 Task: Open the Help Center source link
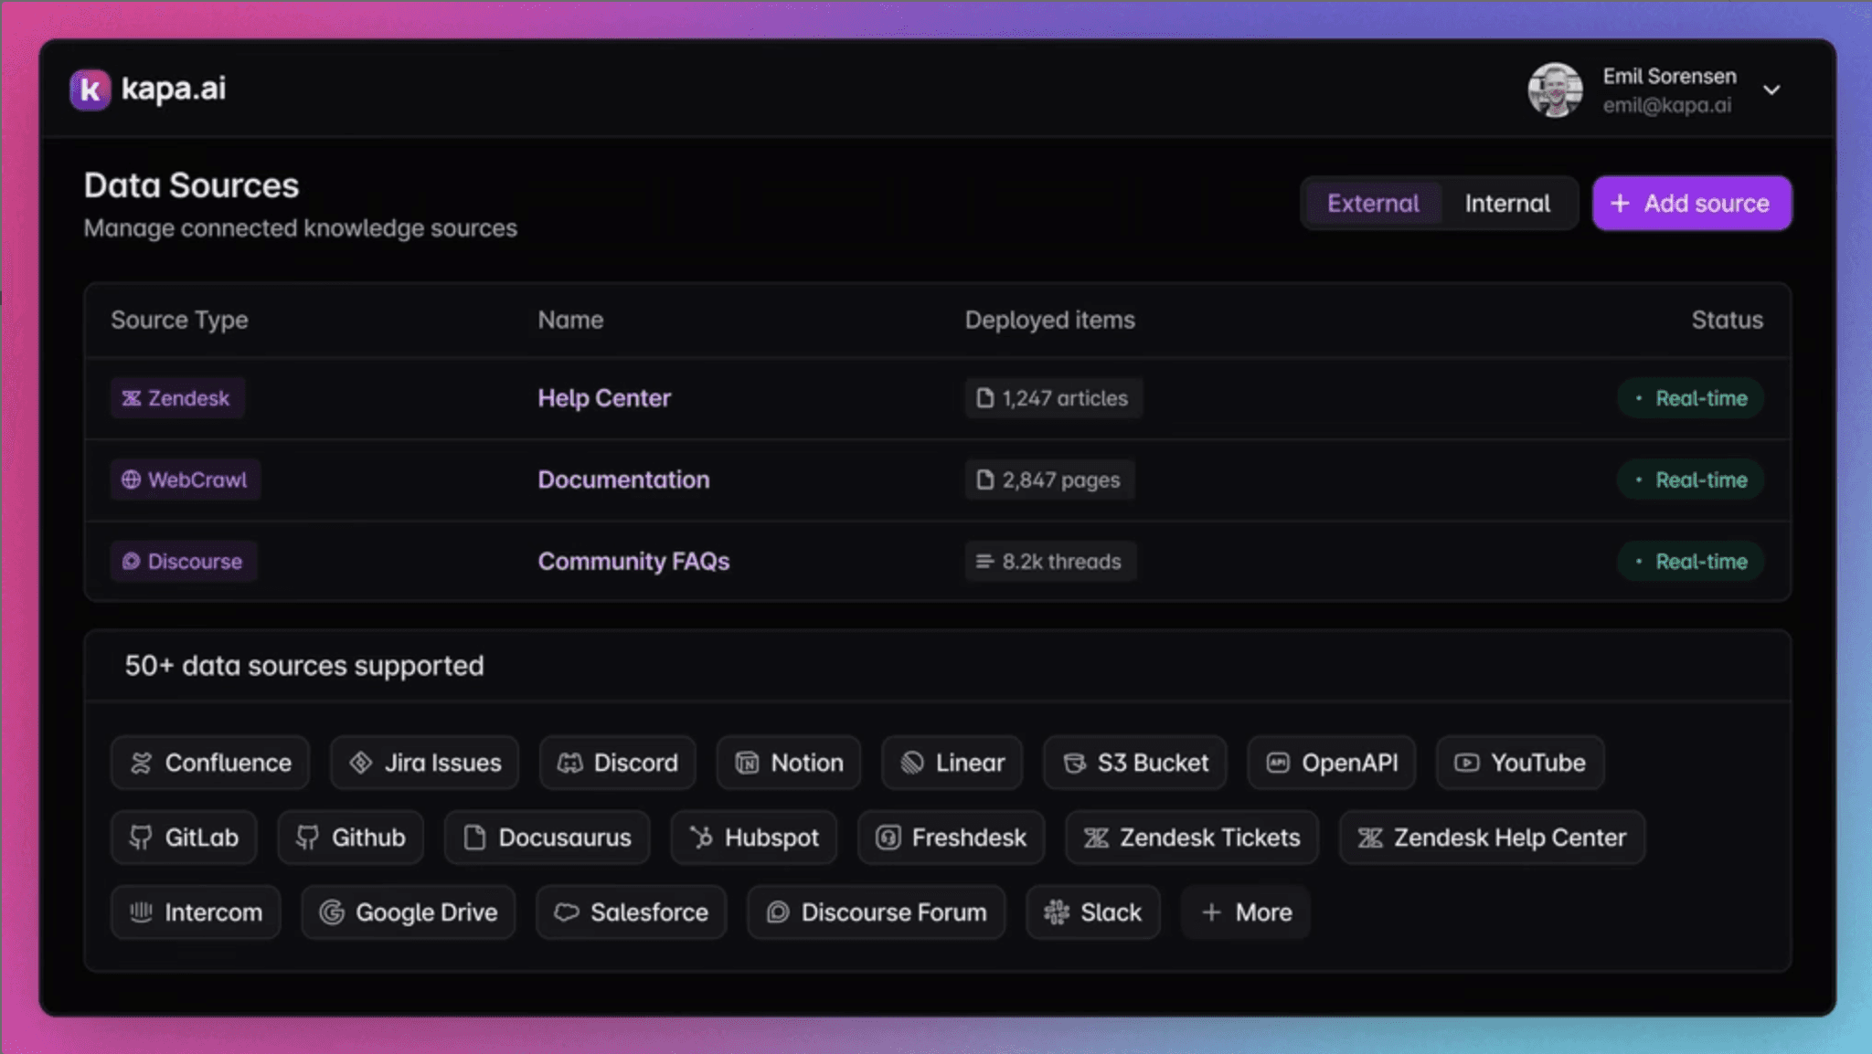click(x=604, y=398)
